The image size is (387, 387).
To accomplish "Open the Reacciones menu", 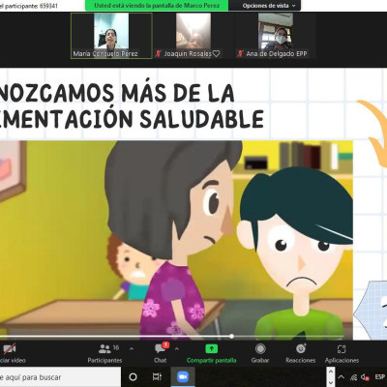I will (x=301, y=353).
